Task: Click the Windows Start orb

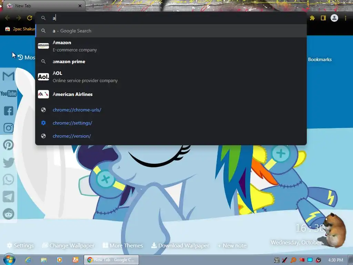Action: (9, 260)
